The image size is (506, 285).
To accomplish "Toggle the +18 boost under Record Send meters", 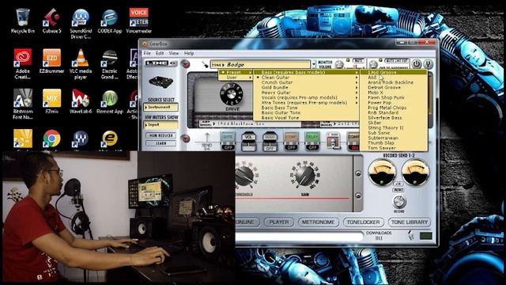I will [x=398, y=184].
